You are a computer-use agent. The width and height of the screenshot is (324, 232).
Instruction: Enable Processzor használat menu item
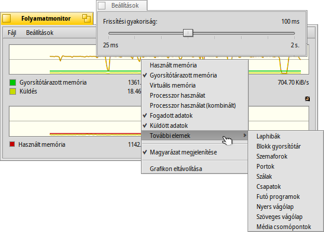[194, 95]
